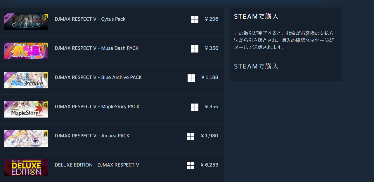Click the ¥ 6,253 Deluxe Edition price
The image size is (374, 182).
[x=209, y=165]
